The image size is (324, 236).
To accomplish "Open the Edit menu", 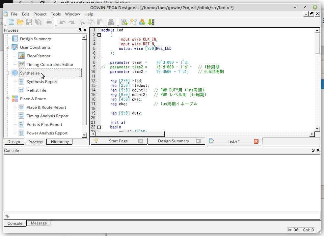I will point(25,14).
